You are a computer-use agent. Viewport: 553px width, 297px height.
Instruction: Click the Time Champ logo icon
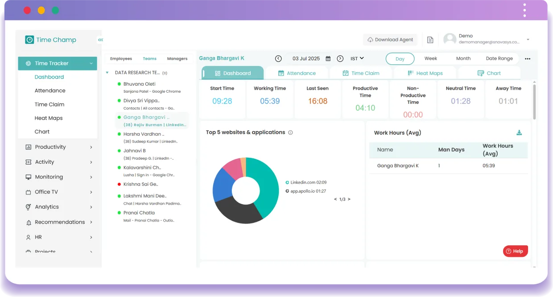(x=29, y=40)
